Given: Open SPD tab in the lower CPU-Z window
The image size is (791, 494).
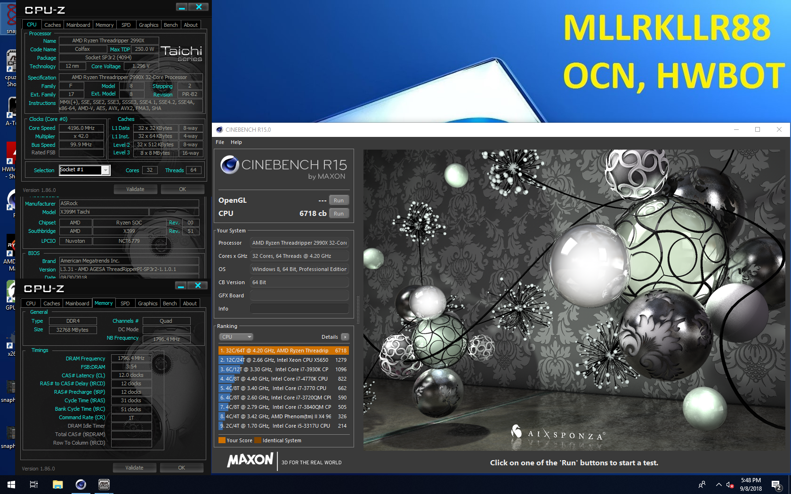Looking at the screenshot, I should pyautogui.click(x=125, y=303).
